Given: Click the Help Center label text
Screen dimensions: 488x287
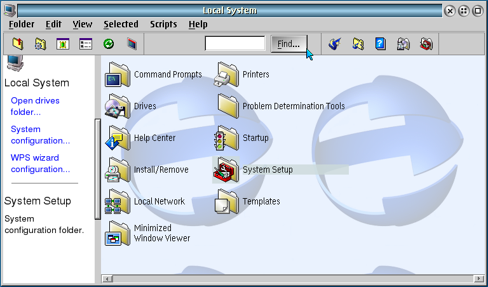Looking at the screenshot, I should [x=154, y=138].
